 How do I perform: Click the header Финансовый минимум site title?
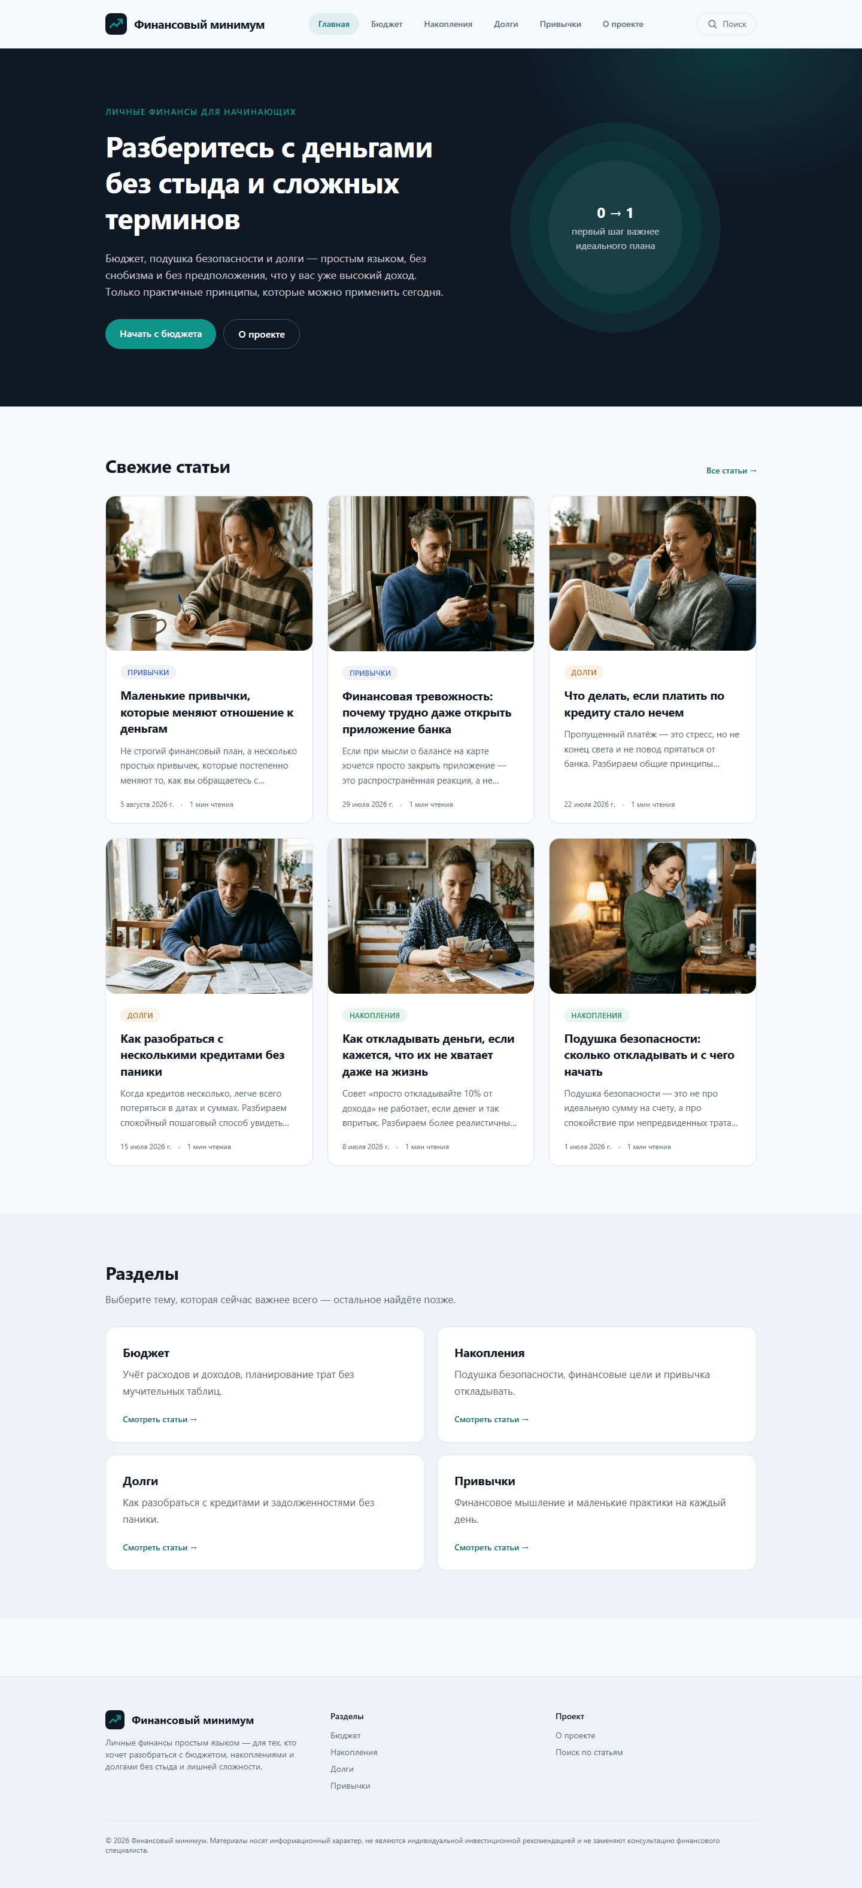pos(199,25)
